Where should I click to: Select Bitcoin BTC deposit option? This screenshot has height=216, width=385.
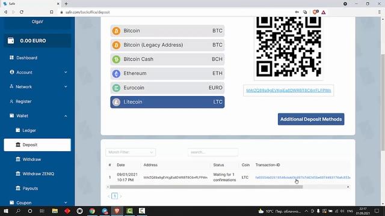point(167,31)
